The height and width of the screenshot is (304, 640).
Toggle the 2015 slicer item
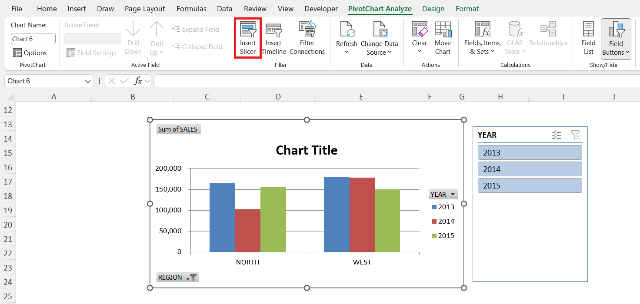[530, 185]
